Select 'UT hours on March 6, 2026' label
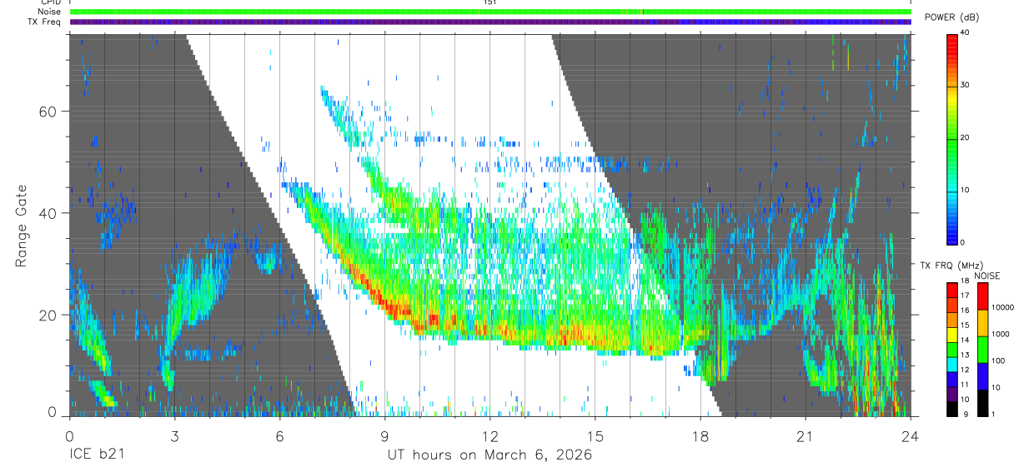 (489, 455)
